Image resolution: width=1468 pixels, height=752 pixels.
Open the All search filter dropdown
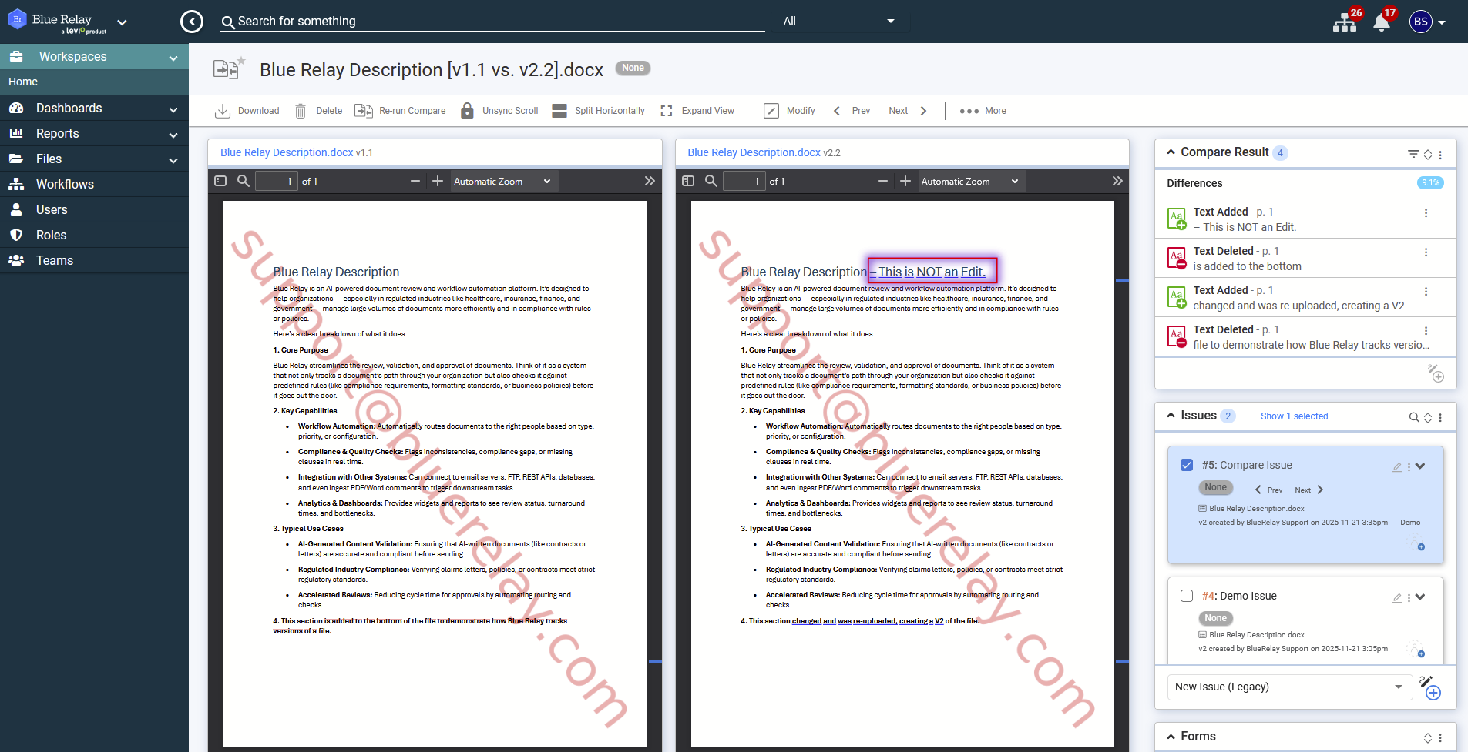[840, 21]
